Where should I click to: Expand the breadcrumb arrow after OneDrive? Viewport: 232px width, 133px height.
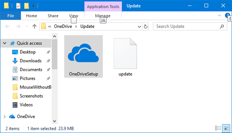coord(76,26)
